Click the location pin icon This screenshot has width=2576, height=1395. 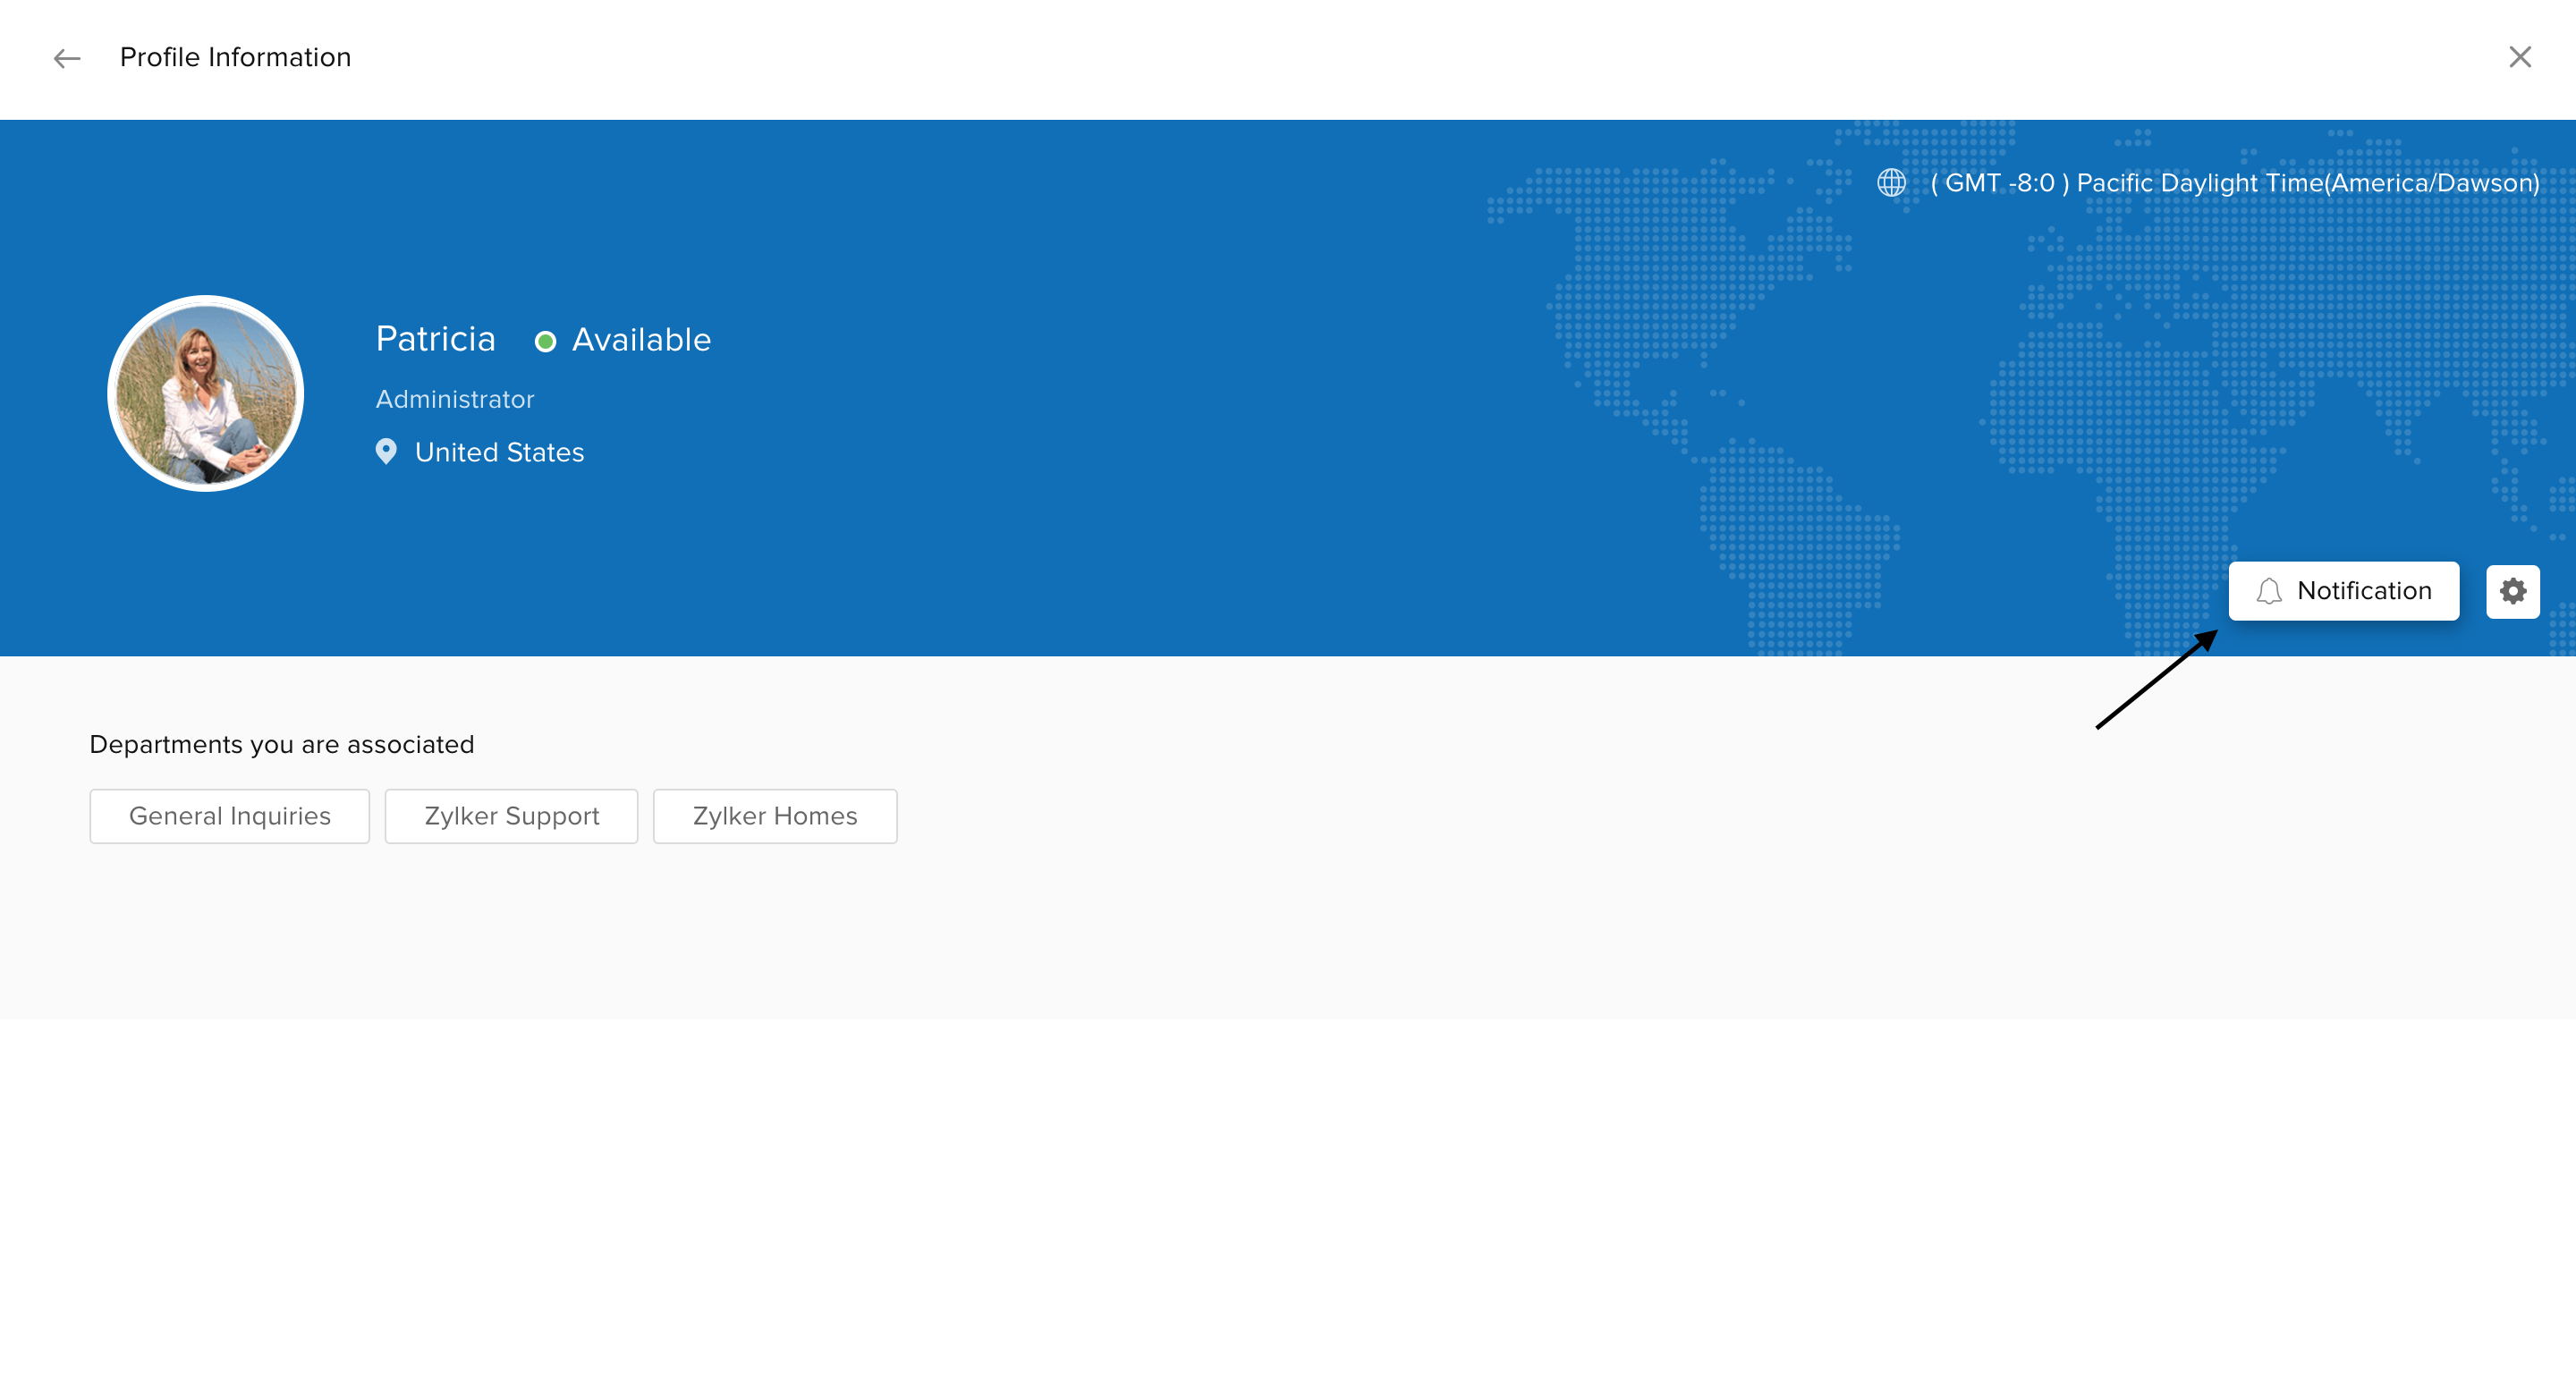click(x=386, y=452)
